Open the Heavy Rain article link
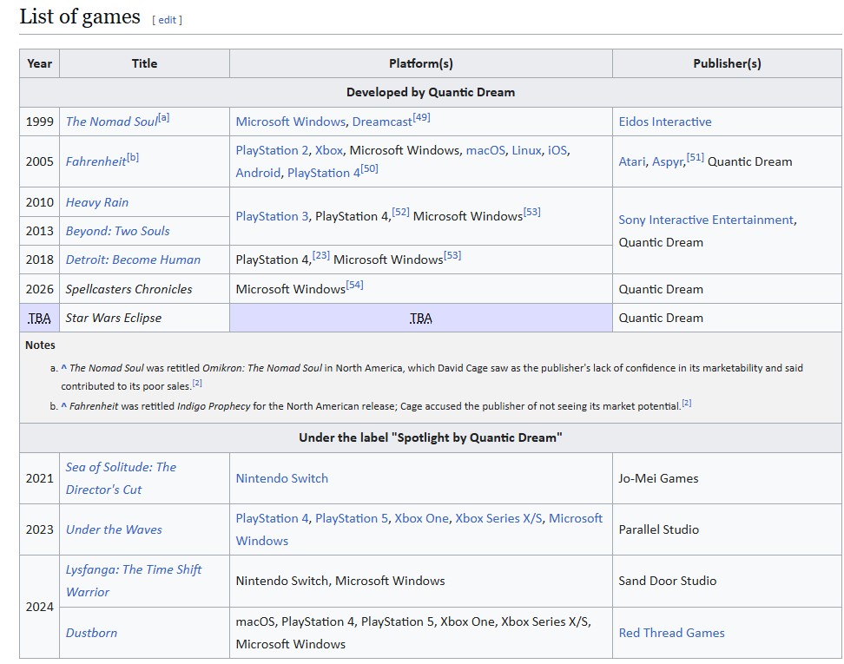 tap(97, 202)
